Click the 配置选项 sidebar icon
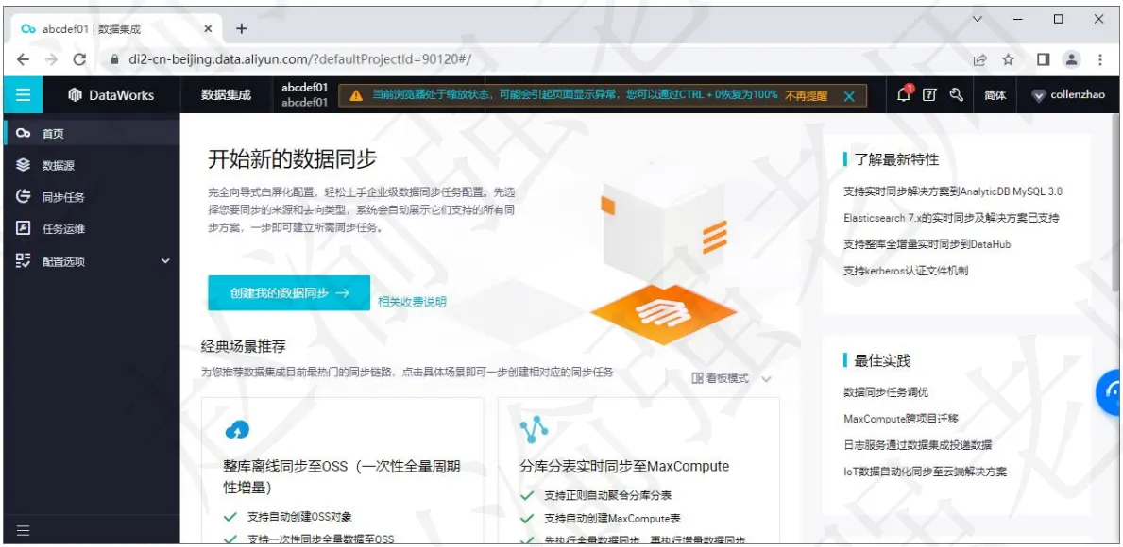 tap(23, 261)
